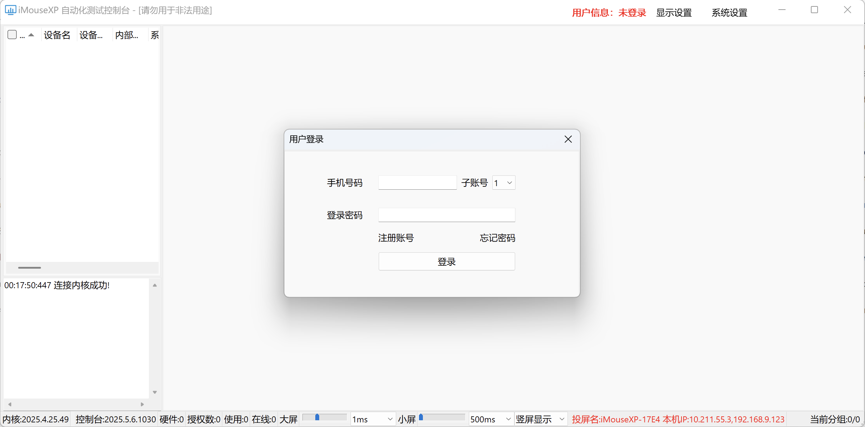Toggle the select-all devices checkbox
The width and height of the screenshot is (865, 427).
12,34
